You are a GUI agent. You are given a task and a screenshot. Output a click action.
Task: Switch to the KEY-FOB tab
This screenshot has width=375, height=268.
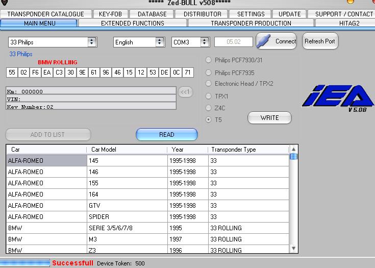(111, 14)
